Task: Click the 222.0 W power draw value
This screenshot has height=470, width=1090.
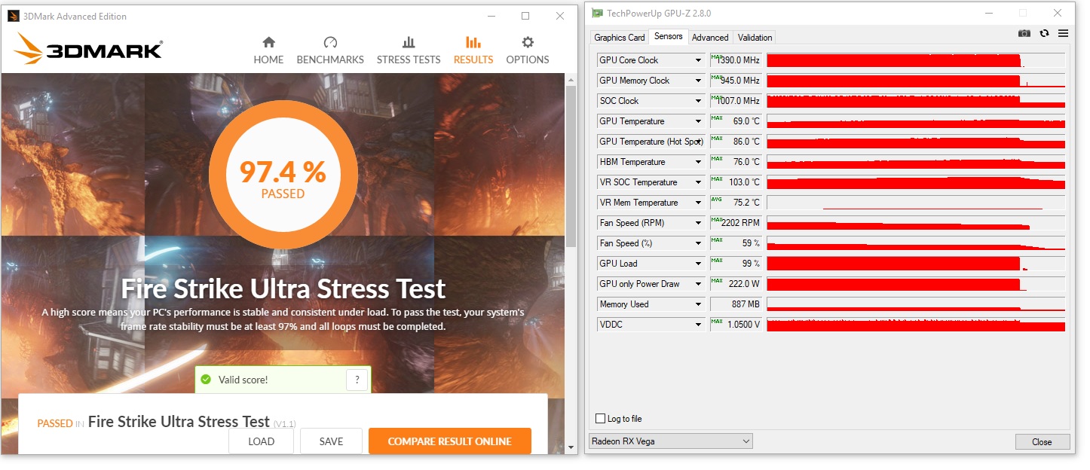Action: click(x=736, y=284)
